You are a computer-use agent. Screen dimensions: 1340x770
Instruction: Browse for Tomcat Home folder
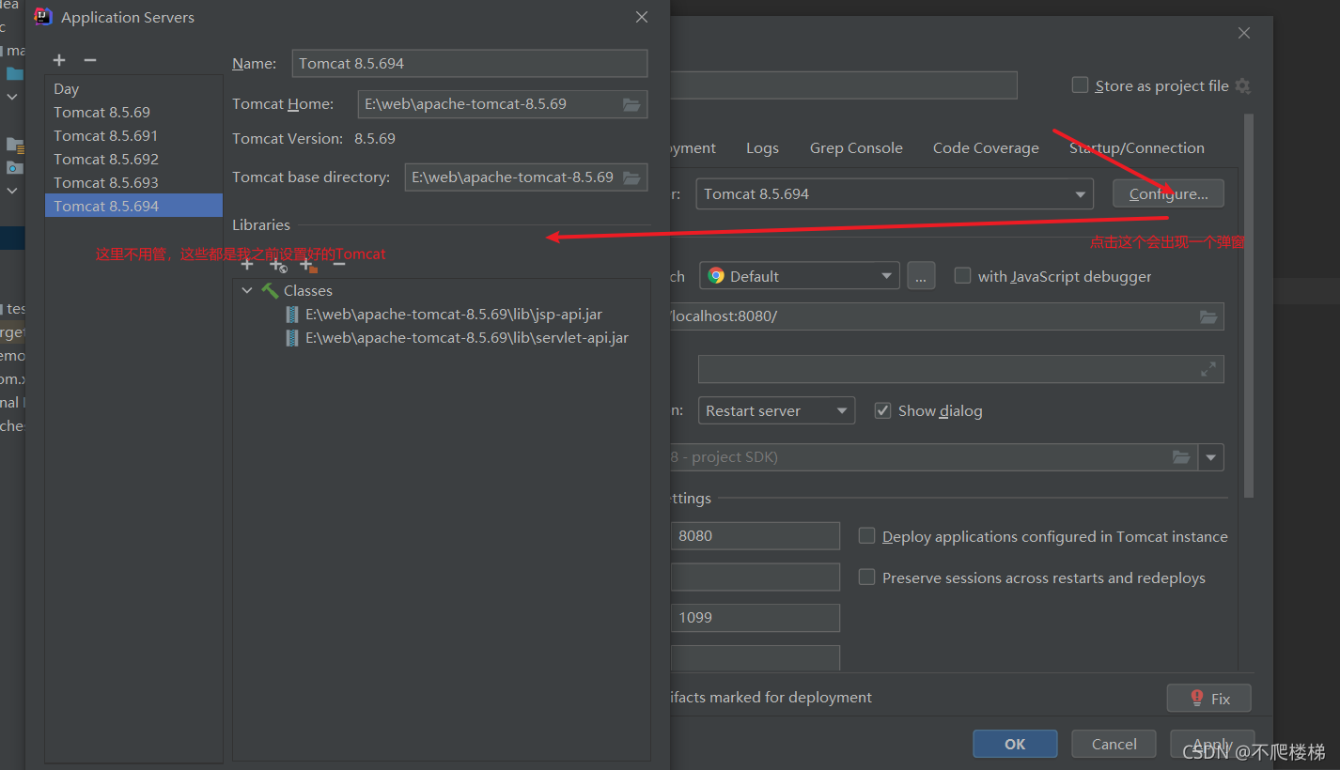tap(631, 104)
